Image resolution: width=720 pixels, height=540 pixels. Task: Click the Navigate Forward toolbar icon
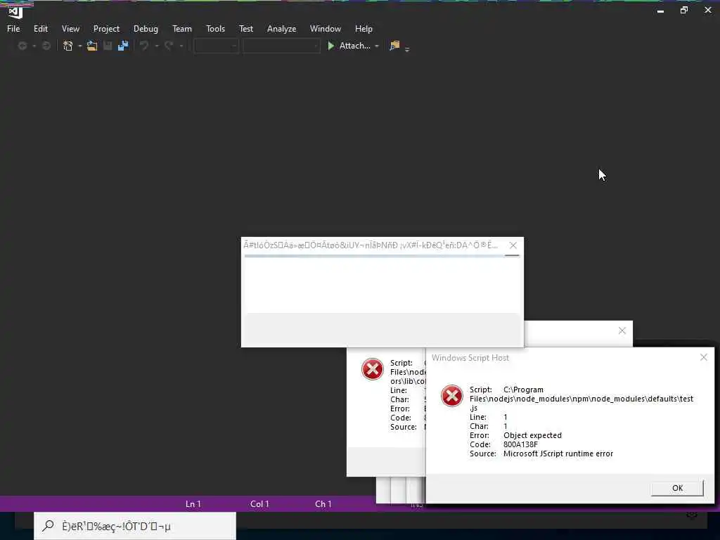tap(46, 46)
